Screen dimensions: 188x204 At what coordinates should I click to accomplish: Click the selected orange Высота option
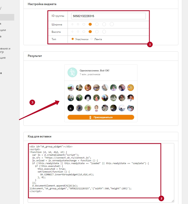click(x=90, y=32)
